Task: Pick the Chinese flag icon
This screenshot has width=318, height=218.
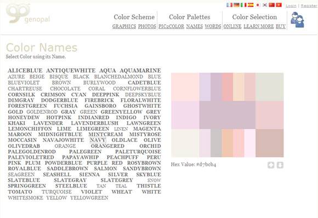Action: coord(271,5)
